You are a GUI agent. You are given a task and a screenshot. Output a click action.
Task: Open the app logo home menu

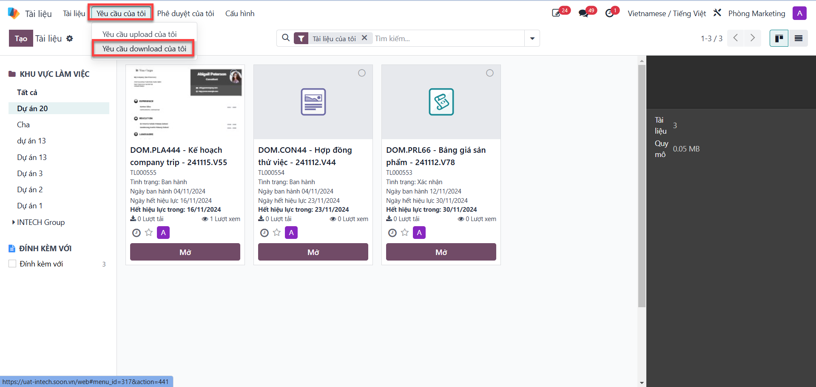pyautogui.click(x=14, y=13)
